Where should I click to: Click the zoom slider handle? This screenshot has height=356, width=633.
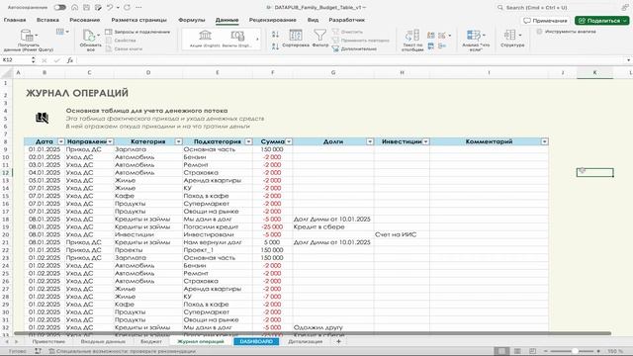pos(576,351)
